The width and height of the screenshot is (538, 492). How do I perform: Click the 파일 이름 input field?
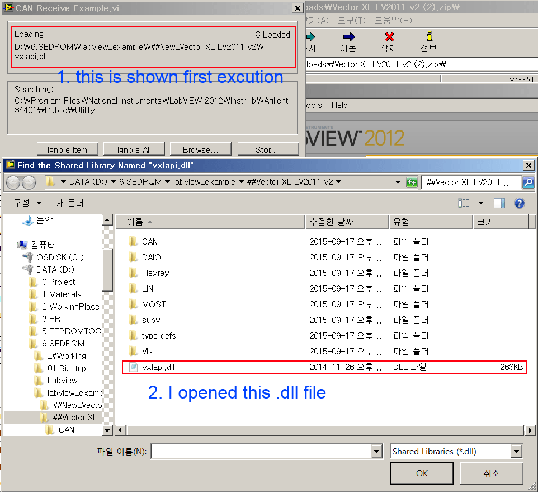click(x=262, y=452)
